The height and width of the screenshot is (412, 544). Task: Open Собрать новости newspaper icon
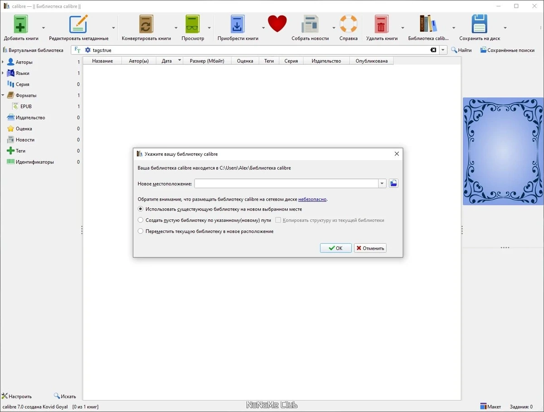click(x=310, y=24)
